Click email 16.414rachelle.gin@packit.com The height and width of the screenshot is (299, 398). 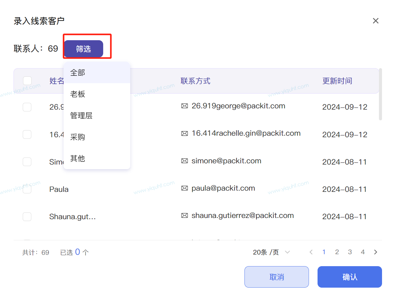pos(246,133)
